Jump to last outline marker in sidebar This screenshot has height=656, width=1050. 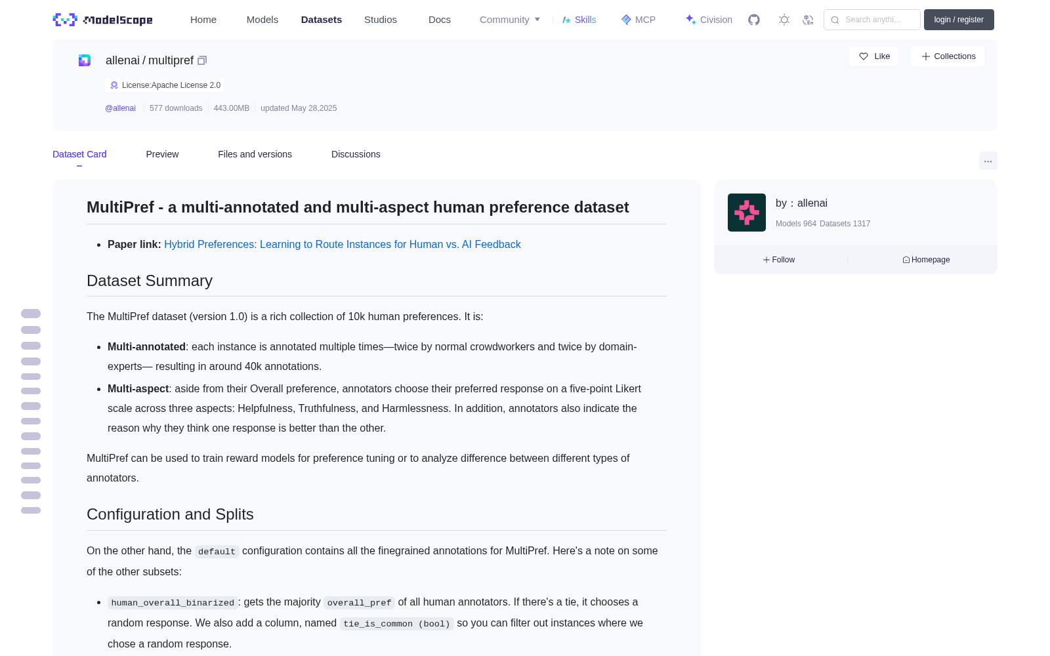click(x=31, y=510)
